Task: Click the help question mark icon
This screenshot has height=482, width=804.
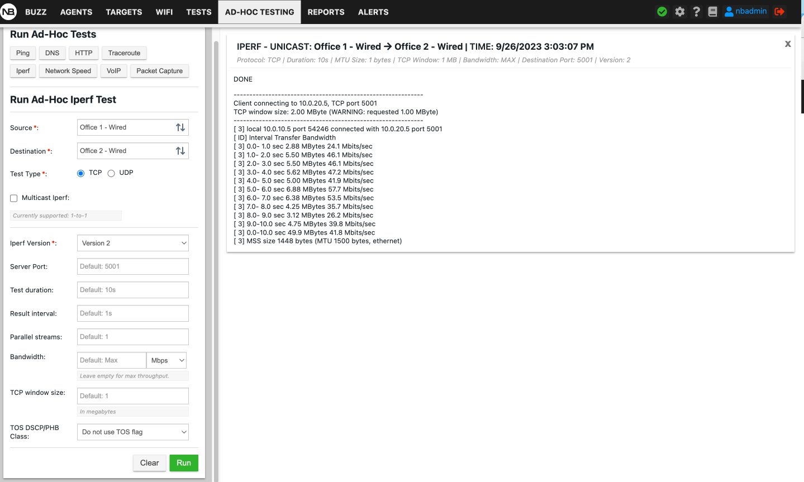Action: pyautogui.click(x=696, y=11)
